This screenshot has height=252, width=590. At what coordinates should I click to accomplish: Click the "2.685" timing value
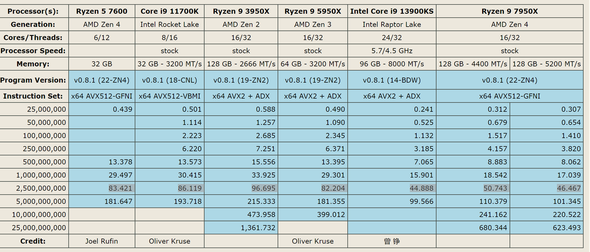[x=265, y=135]
